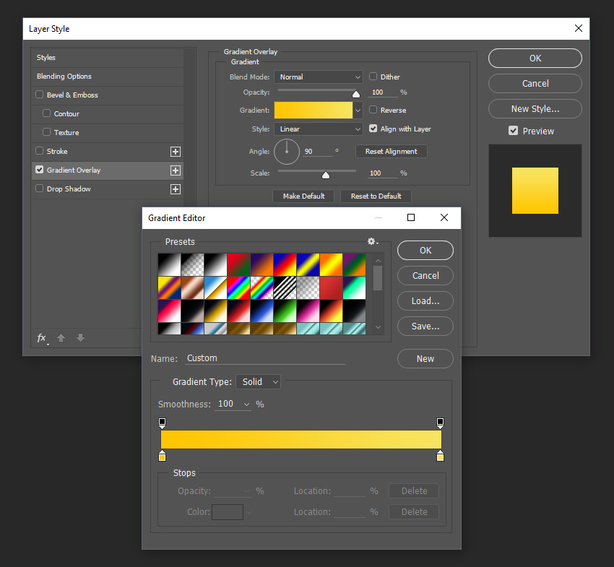Image resolution: width=614 pixels, height=567 pixels.
Task: Add another Gradient Overlay with plus icon
Action: (175, 170)
